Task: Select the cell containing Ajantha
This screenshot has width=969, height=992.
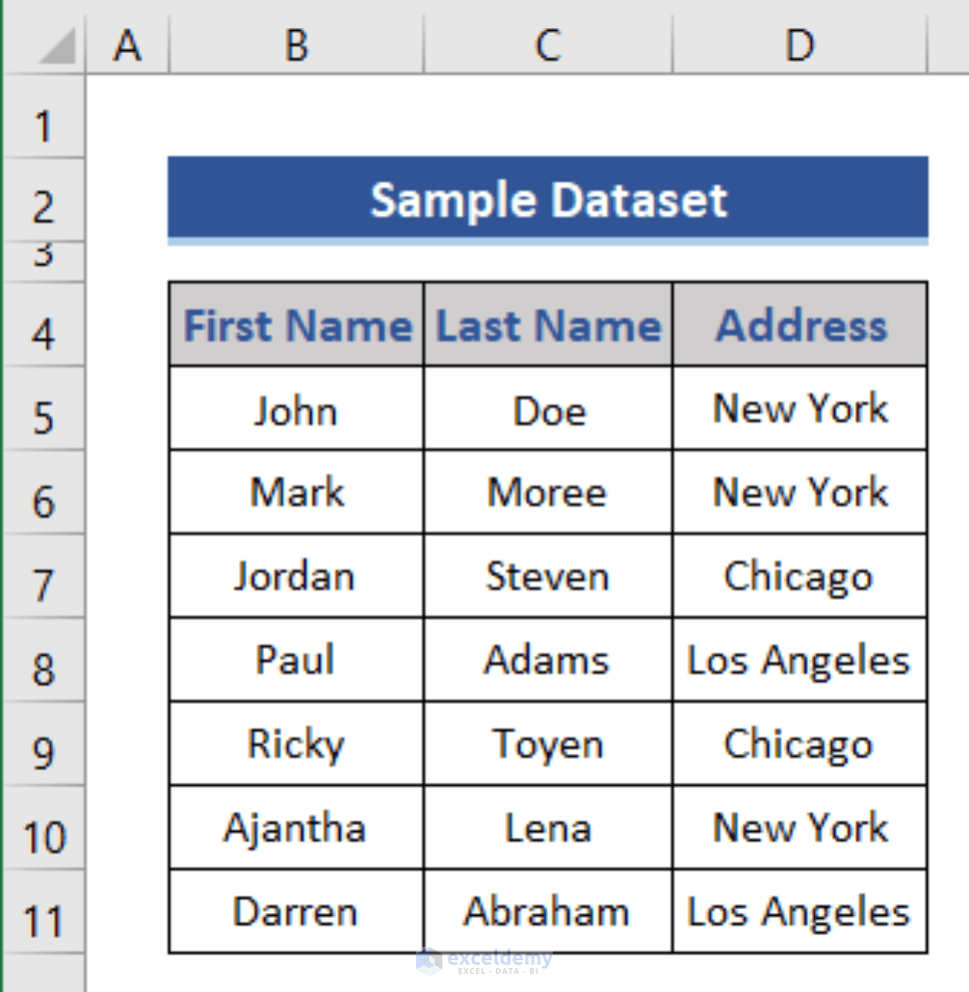Action: click(x=295, y=827)
